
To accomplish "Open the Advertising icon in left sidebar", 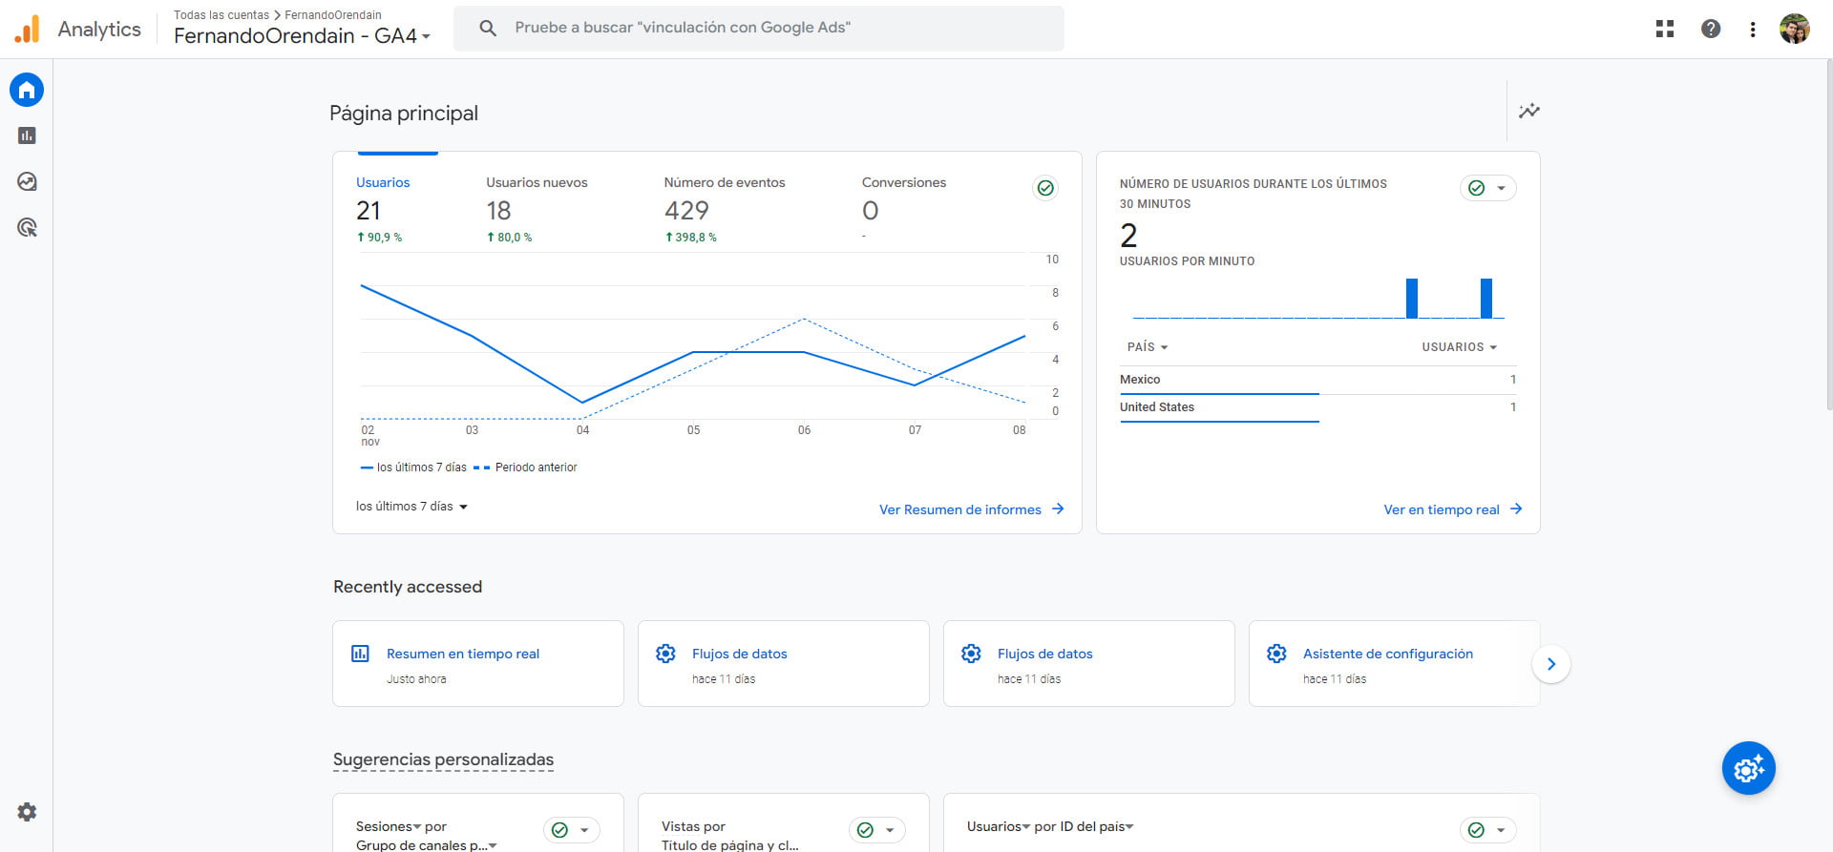I will (x=27, y=227).
